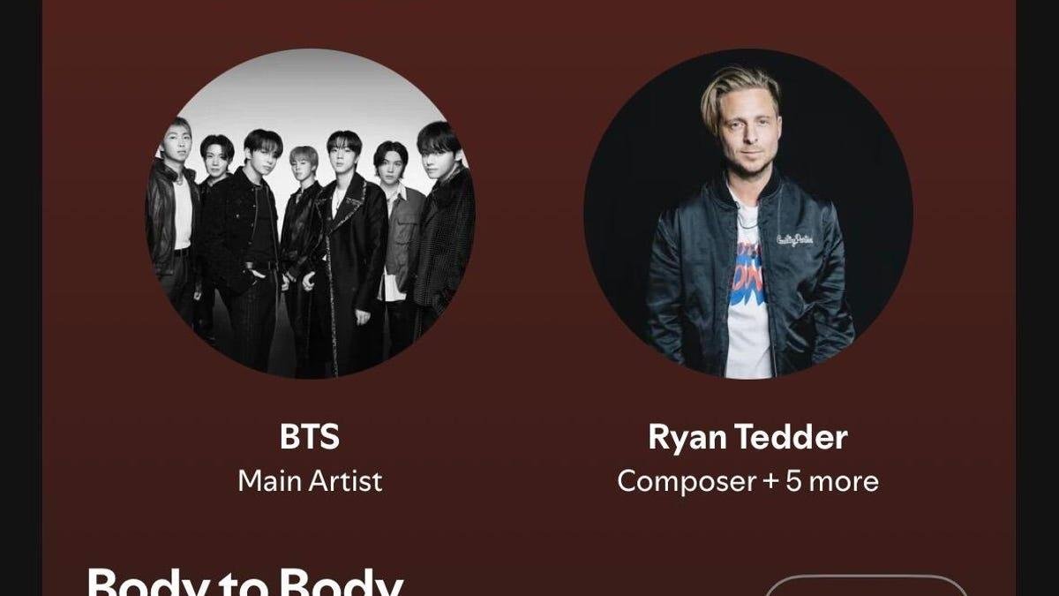Open Ryan Tedder's circular portrait photo

(x=748, y=214)
